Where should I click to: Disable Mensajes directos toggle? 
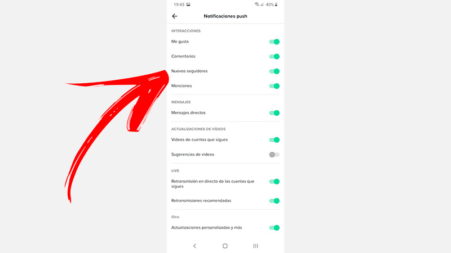(x=274, y=113)
